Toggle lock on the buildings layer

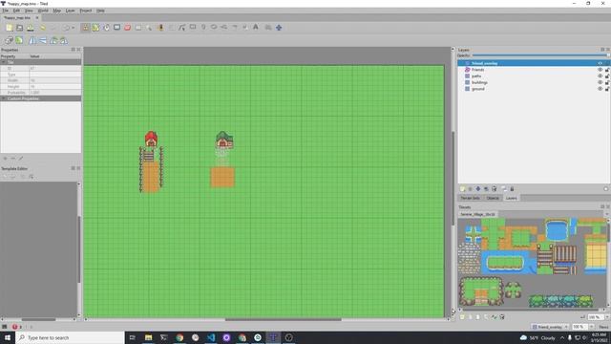pyautogui.click(x=607, y=82)
